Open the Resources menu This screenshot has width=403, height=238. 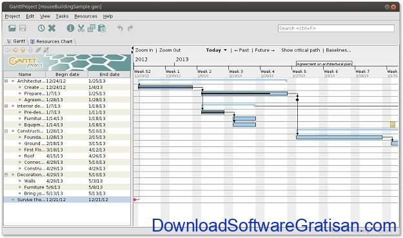(x=86, y=16)
